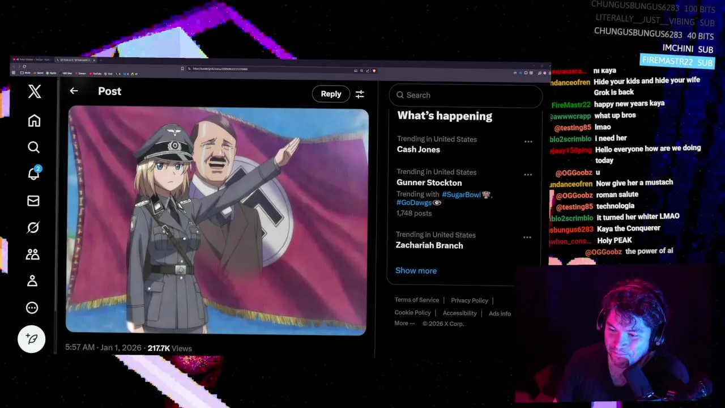
Task: Click the Gunner Stockton trend
Action: tap(429, 182)
